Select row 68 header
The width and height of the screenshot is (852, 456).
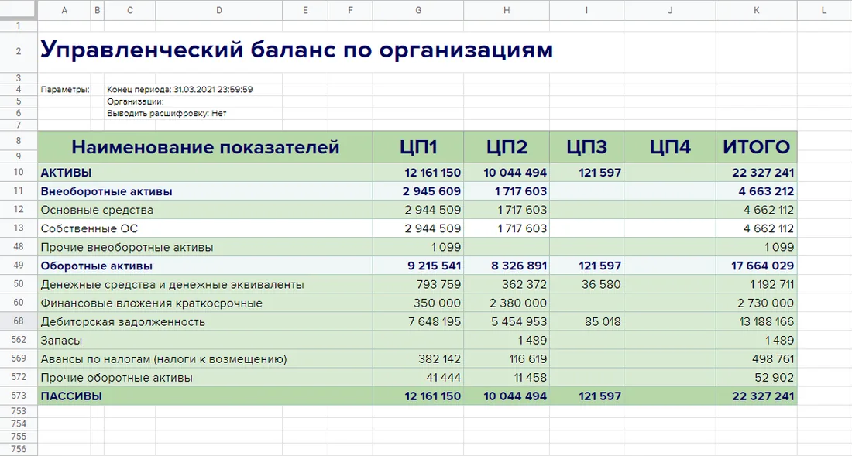(x=19, y=321)
